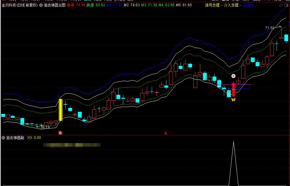Click the 信号支撑 label
Viewport: 290px width, 186px height.
click(x=213, y=5)
